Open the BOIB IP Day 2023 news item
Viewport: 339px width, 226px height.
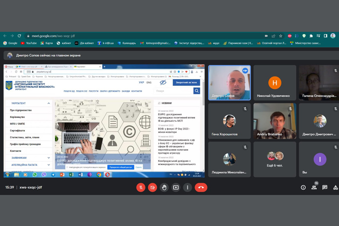174,130
